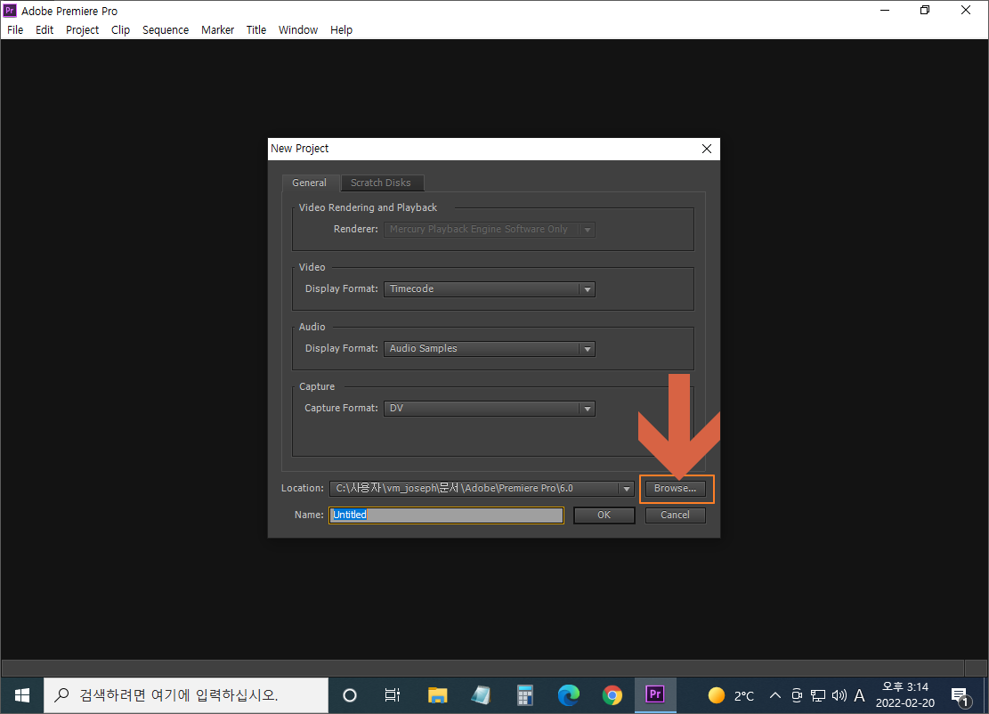Image resolution: width=989 pixels, height=714 pixels.
Task: Show hidden system tray icons
Action: (x=775, y=695)
